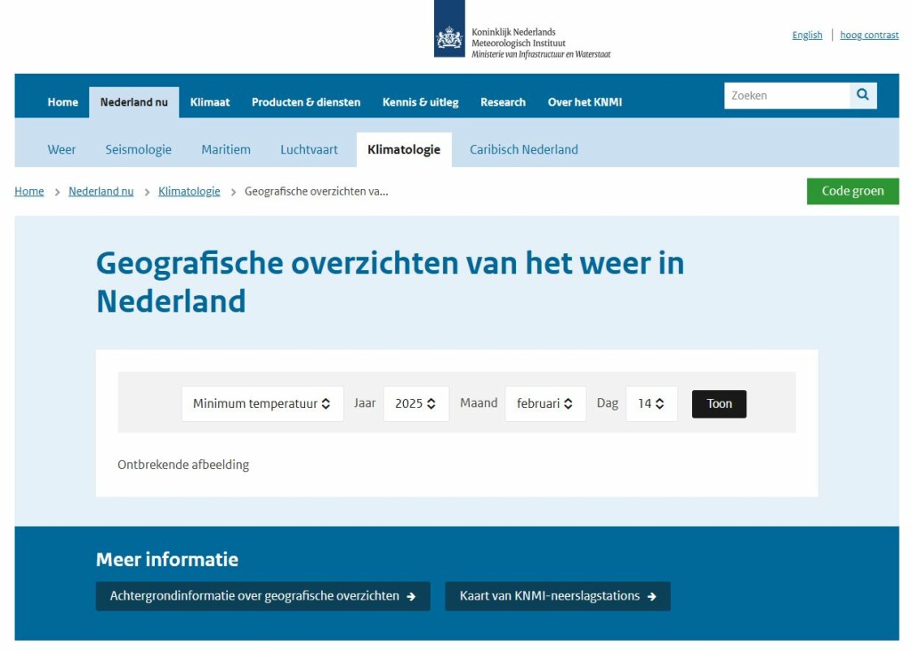Toggle hoog contrast mode link
911x653 pixels.
[869, 35]
